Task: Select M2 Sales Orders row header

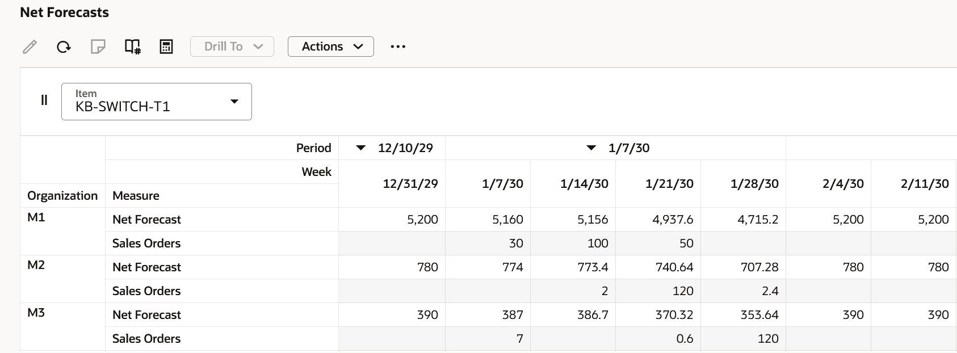Action: [146, 291]
